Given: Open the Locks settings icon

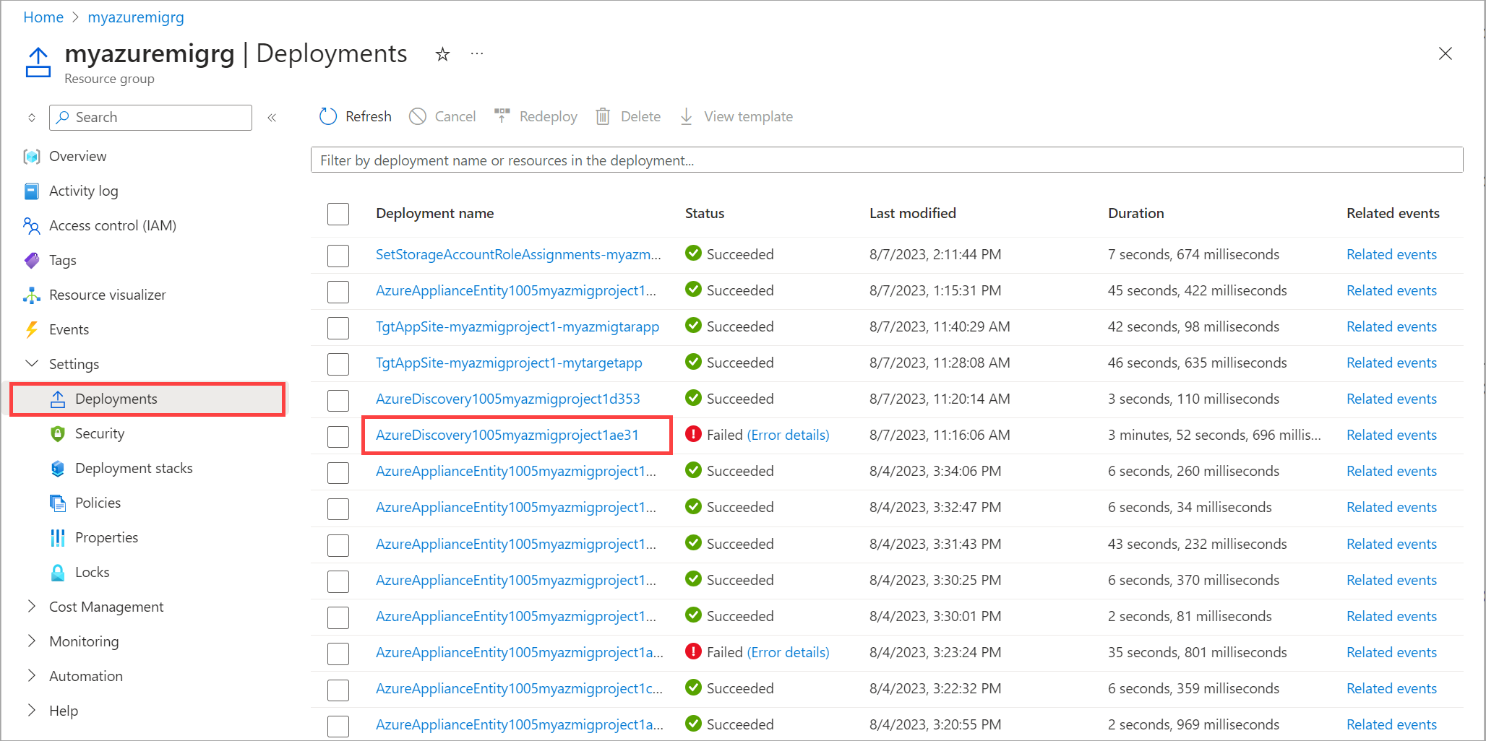Looking at the screenshot, I should 58,572.
